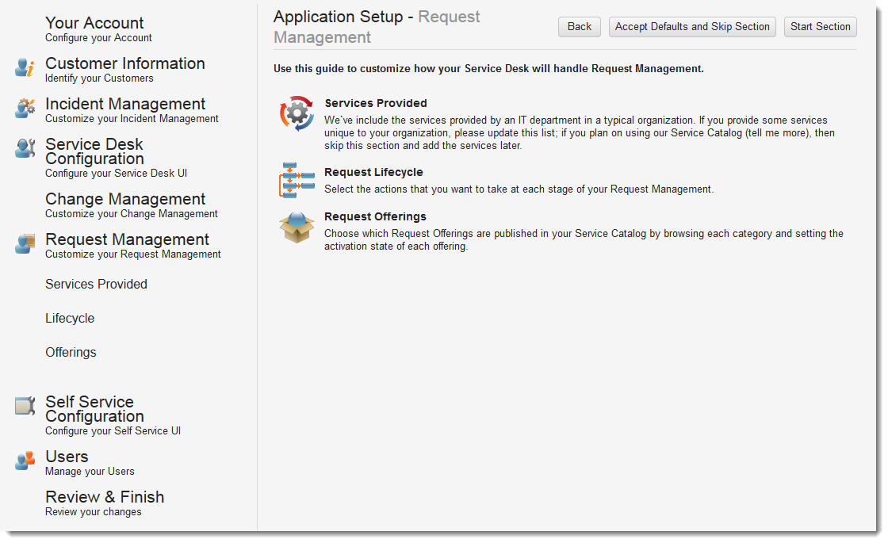Click Accept Defaults and Skip Section
This screenshot has height=543, width=888.
click(x=691, y=26)
